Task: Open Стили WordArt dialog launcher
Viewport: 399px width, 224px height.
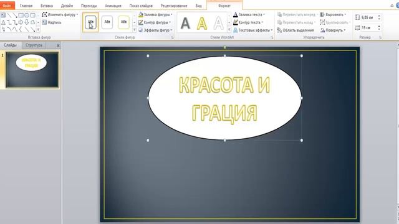Action: pos(272,37)
